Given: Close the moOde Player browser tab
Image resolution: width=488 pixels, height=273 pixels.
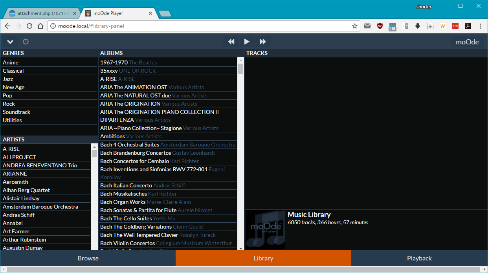Looking at the screenshot, I should point(150,13).
